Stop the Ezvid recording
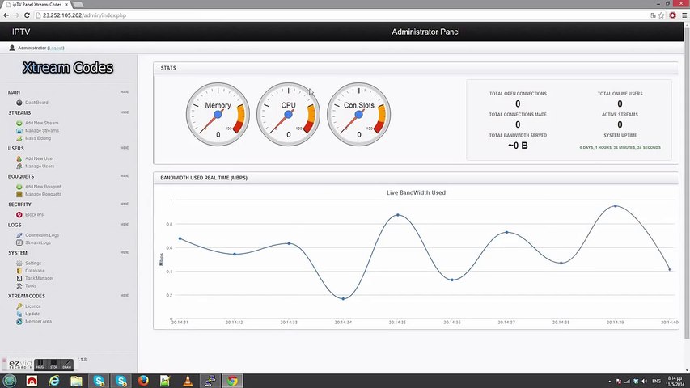Image resolution: width=690 pixels, height=388 pixels. tap(53, 365)
